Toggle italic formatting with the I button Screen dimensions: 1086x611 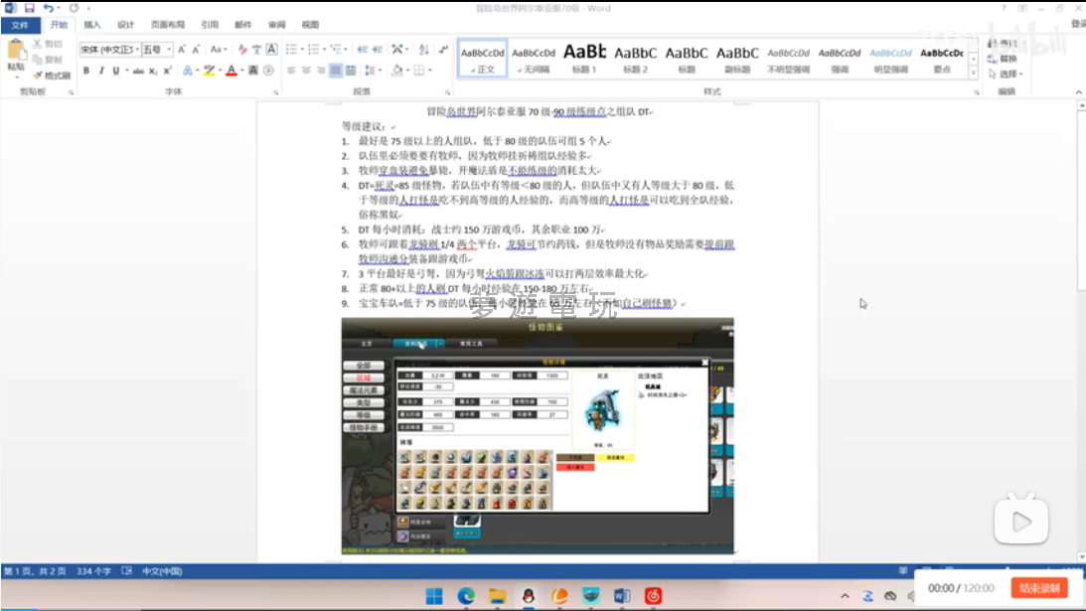(100, 71)
